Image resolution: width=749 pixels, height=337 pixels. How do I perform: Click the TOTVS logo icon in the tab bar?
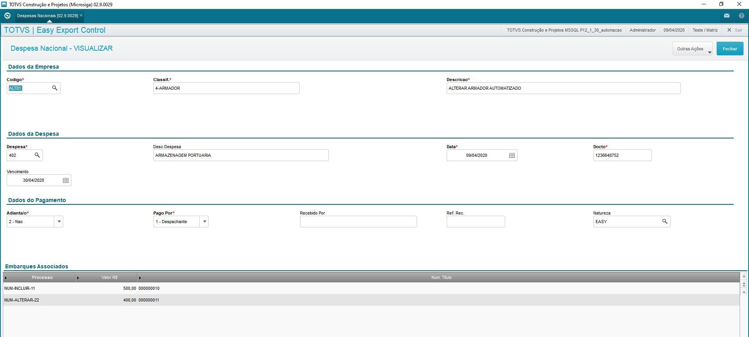pyautogui.click(x=7, y=16)
